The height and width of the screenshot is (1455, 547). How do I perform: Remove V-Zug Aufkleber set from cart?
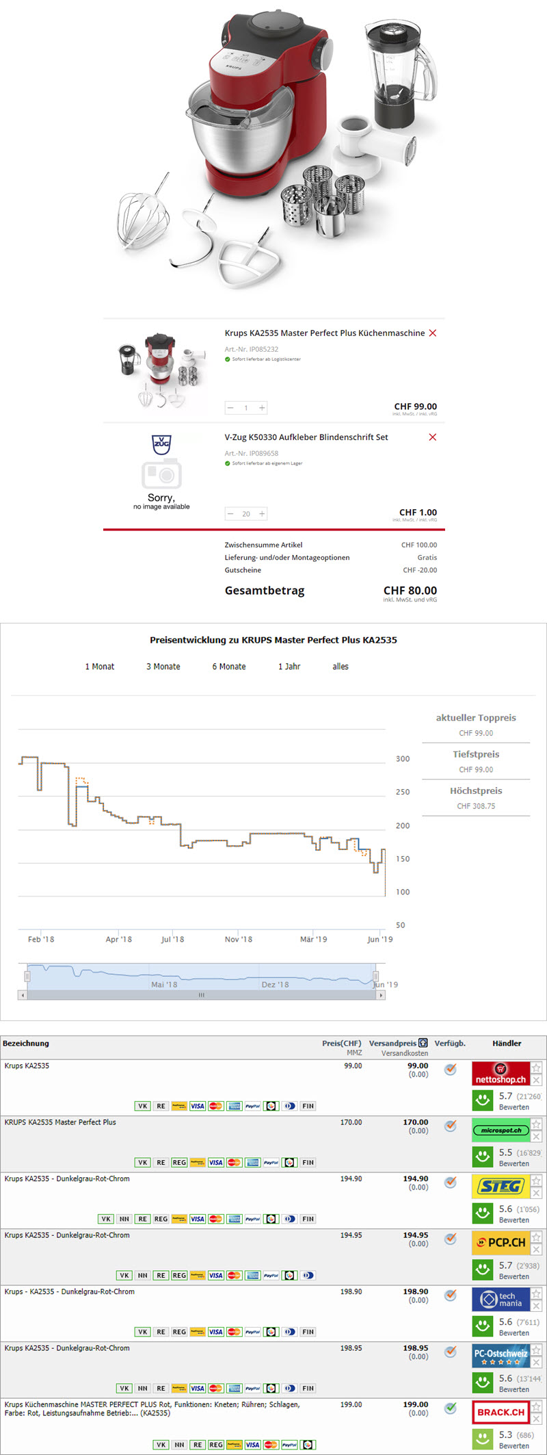point(432,437)
